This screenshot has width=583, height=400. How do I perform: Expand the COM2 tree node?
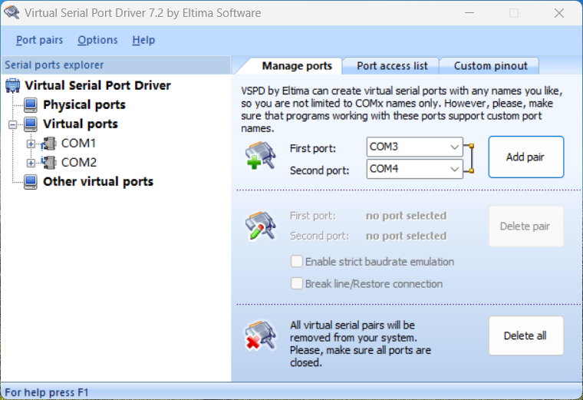tap(31, 163)
